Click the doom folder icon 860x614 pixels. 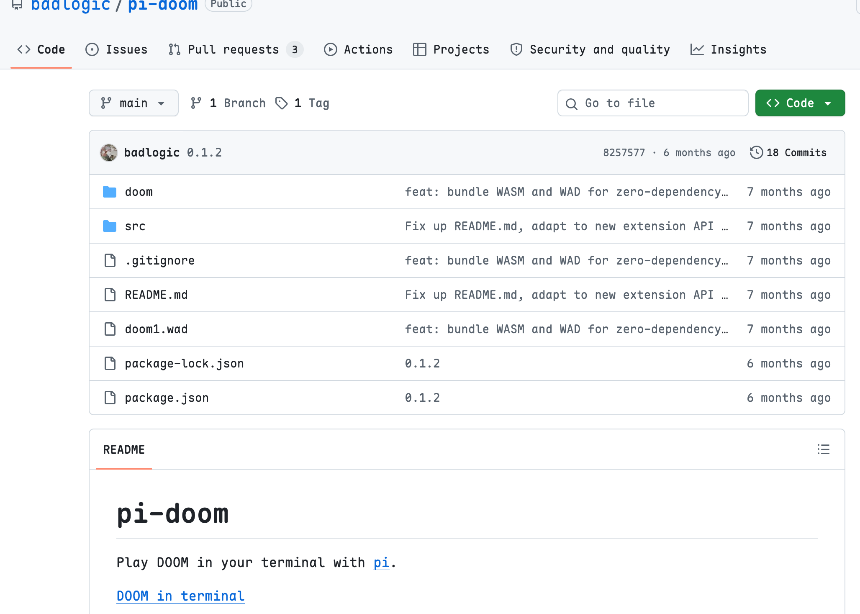click(110, 192)
